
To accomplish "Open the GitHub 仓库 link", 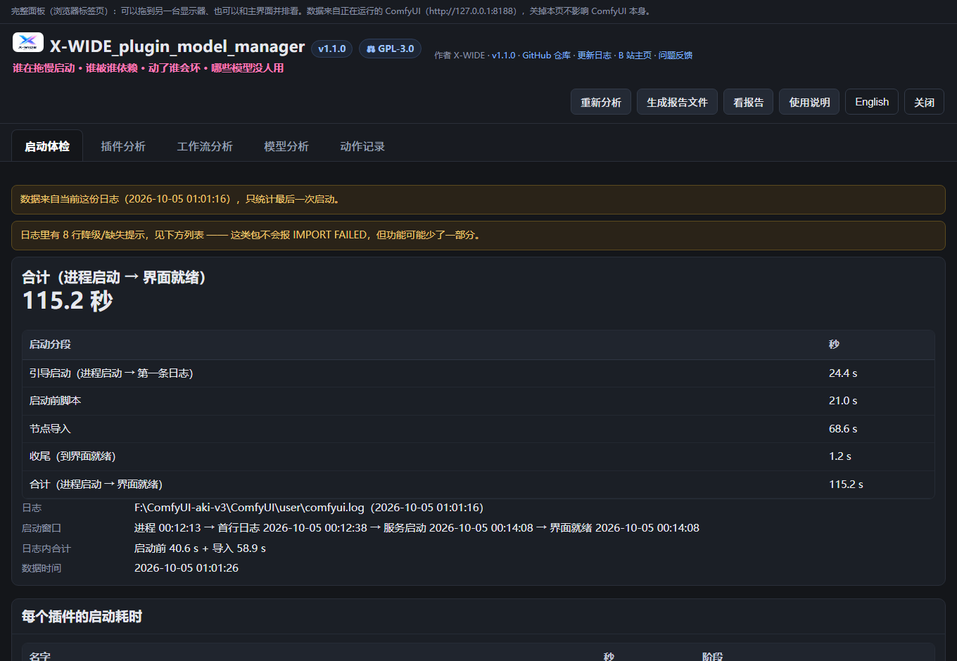I will coord(547,56).
